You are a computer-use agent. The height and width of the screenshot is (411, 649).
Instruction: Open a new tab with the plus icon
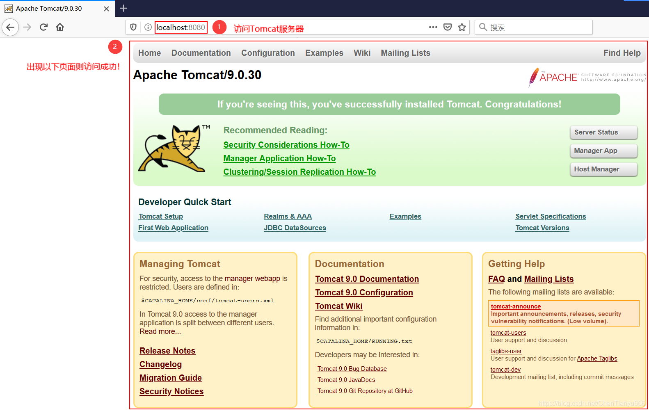pos(123,8)
